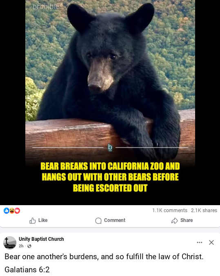The height and width of the screenshot is (276, 220).
Task: Open the bear photo in full view
Action: (110, 102)
